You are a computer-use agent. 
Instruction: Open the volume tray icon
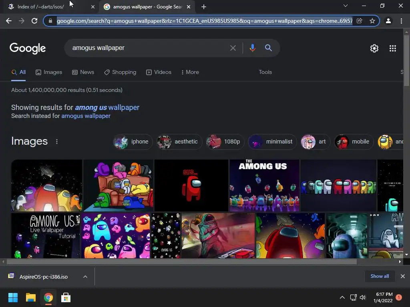363,297
